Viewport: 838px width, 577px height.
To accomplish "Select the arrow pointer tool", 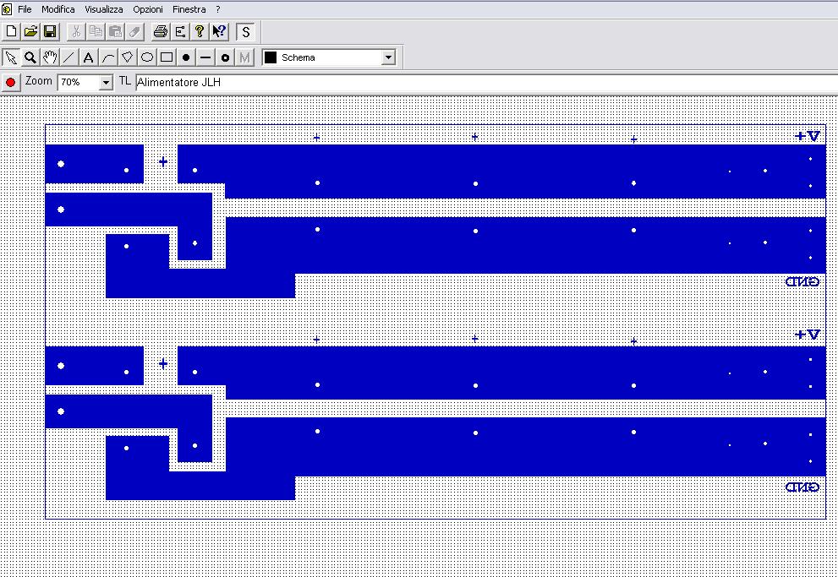I will coord(11,57).
